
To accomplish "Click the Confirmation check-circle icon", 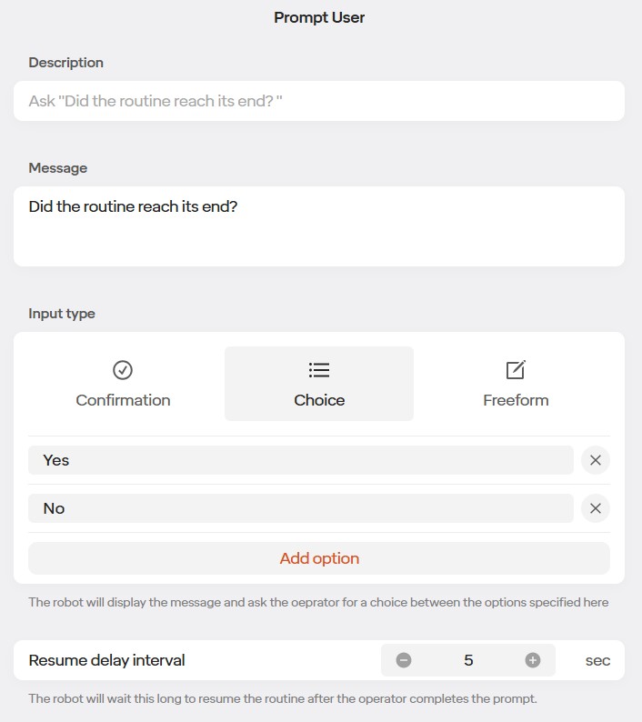I will pyautogui.click(x=123, y=370).
